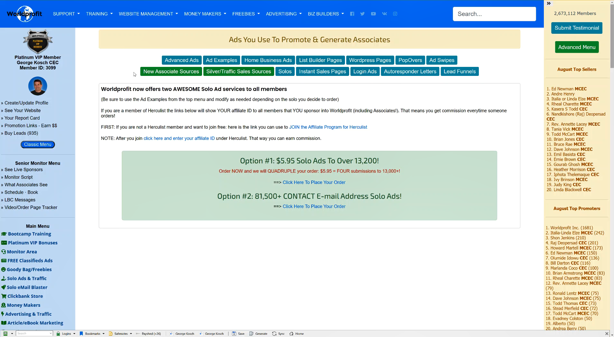Open the Instagram icon in header
This screenshot has width=614, height=337.
[395, 14]
